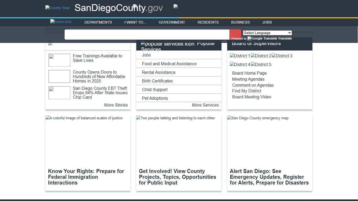Open the Rental Assistance service link
The width and height of the screenshot is (358, 201).
coord(158,72)
